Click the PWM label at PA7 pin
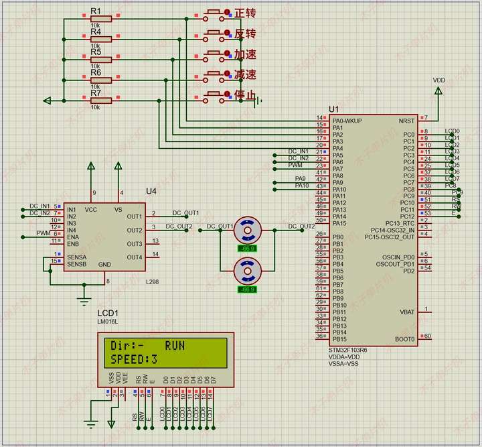 point(295,166)
